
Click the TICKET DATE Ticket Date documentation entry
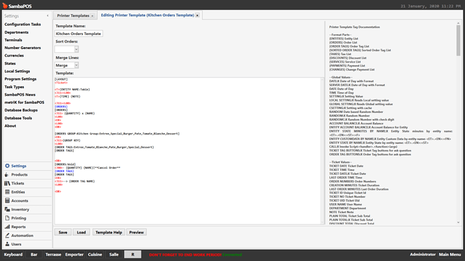point(346,166)
